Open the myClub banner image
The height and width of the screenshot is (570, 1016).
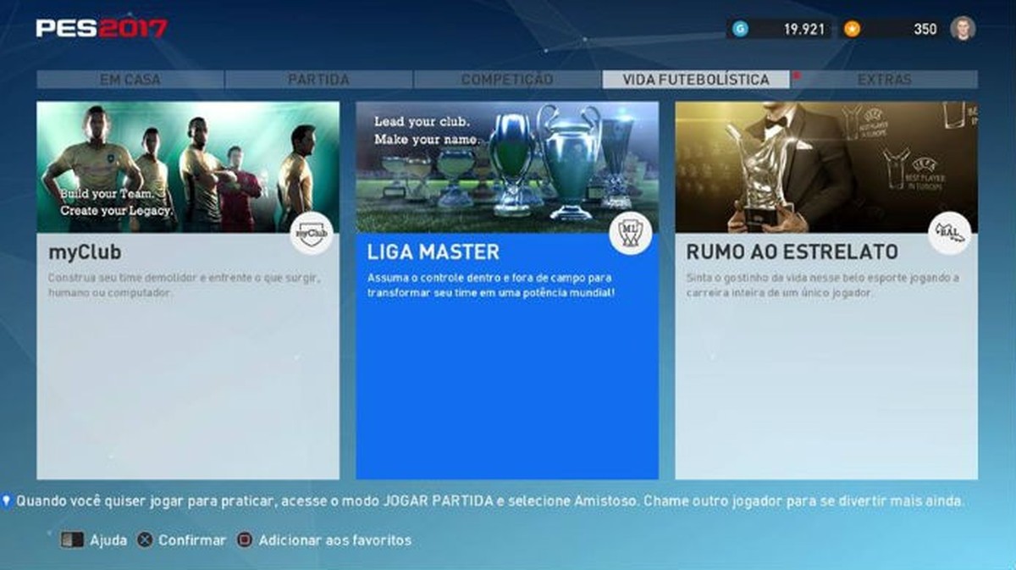point(188,167)
